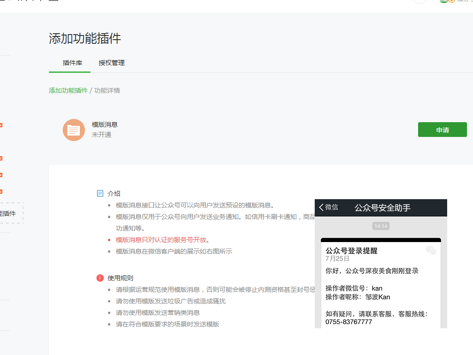Screen dimensions: 473x355
Task: Switch to the 插件库 tab
Action: [x=72, y=63]
